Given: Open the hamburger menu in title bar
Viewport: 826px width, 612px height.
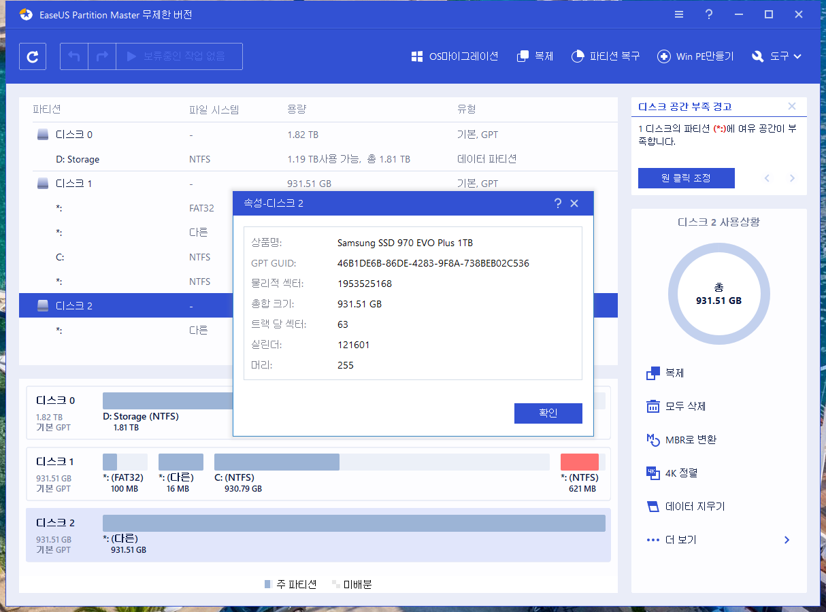Looking at the screenshot, I should [x=679, y=14].
